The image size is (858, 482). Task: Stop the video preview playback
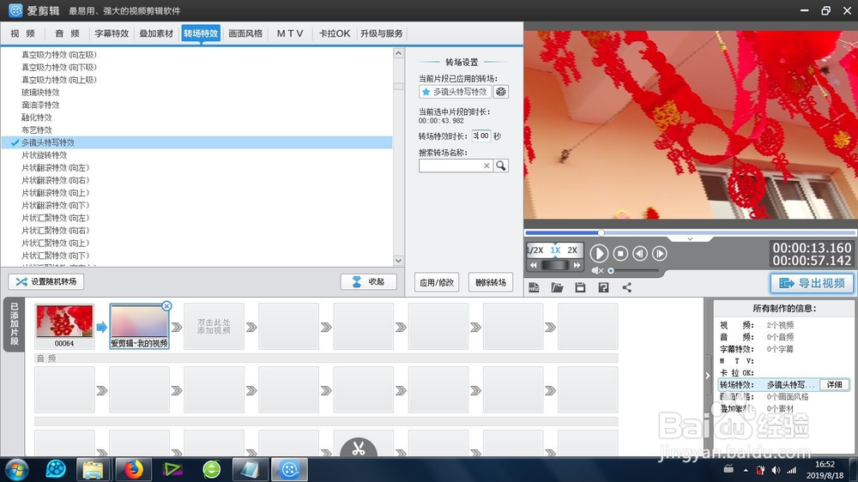pos(620,253)
